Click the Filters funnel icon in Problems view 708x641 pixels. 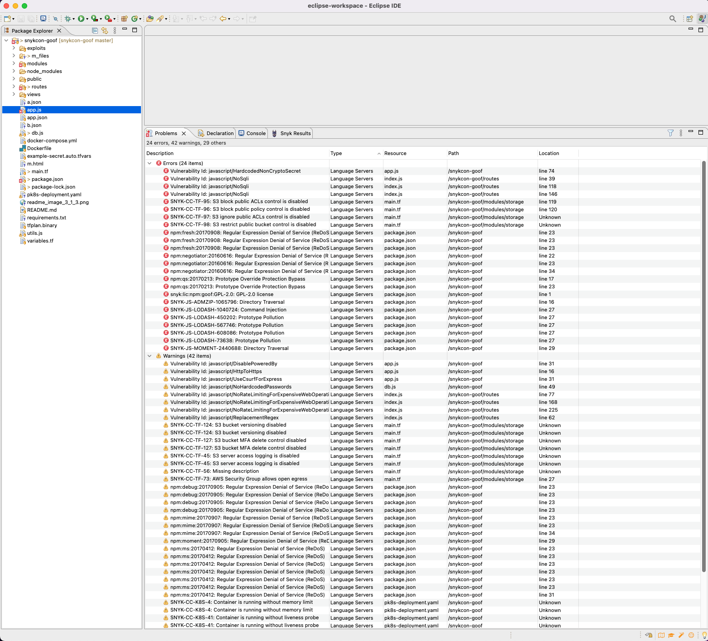(670, 133)
